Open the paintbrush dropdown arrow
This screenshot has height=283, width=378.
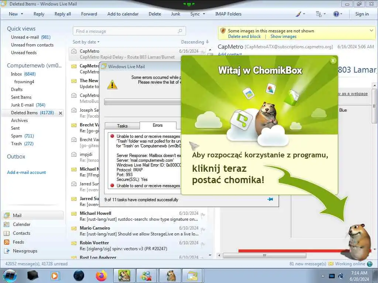click(304, 14)
